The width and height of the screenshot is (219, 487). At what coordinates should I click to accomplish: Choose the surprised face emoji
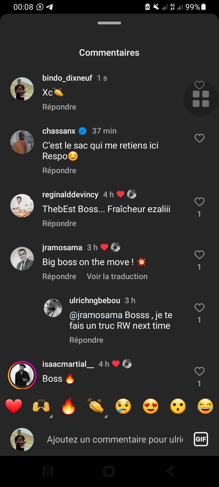(178, 406)
